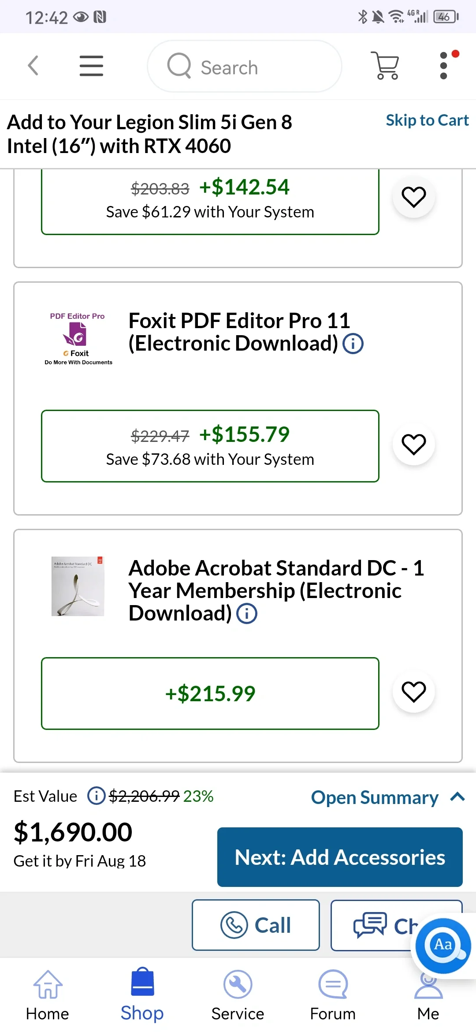Open Est Value info icon
Screen dimensions: 476x1032
pos(96,796)
